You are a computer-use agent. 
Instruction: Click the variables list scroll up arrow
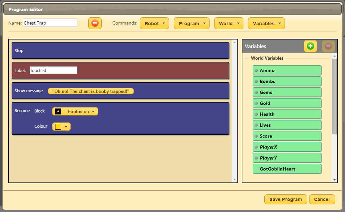tap(334, 56)
